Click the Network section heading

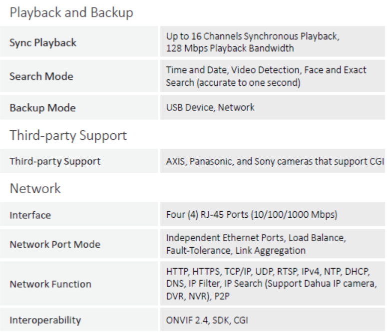[35, 188]
